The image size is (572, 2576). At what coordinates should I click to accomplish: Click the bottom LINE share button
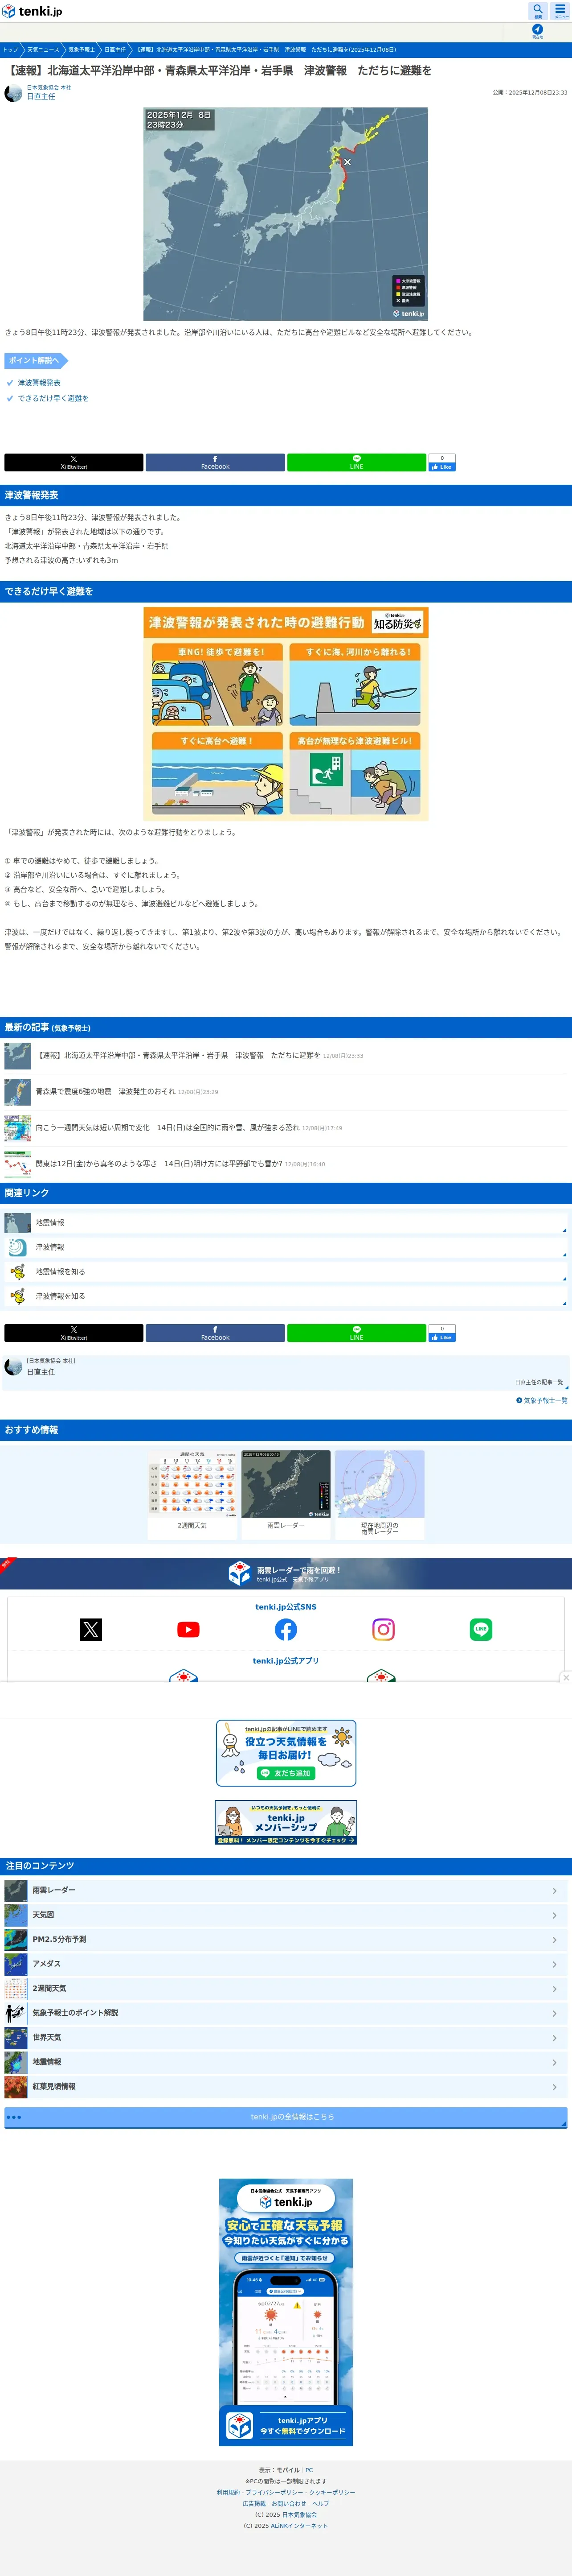tap(356, 1333)
